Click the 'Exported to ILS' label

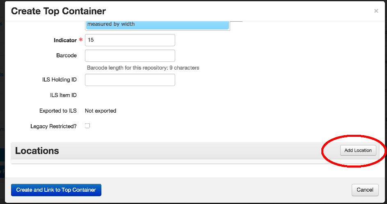[58, 111]
